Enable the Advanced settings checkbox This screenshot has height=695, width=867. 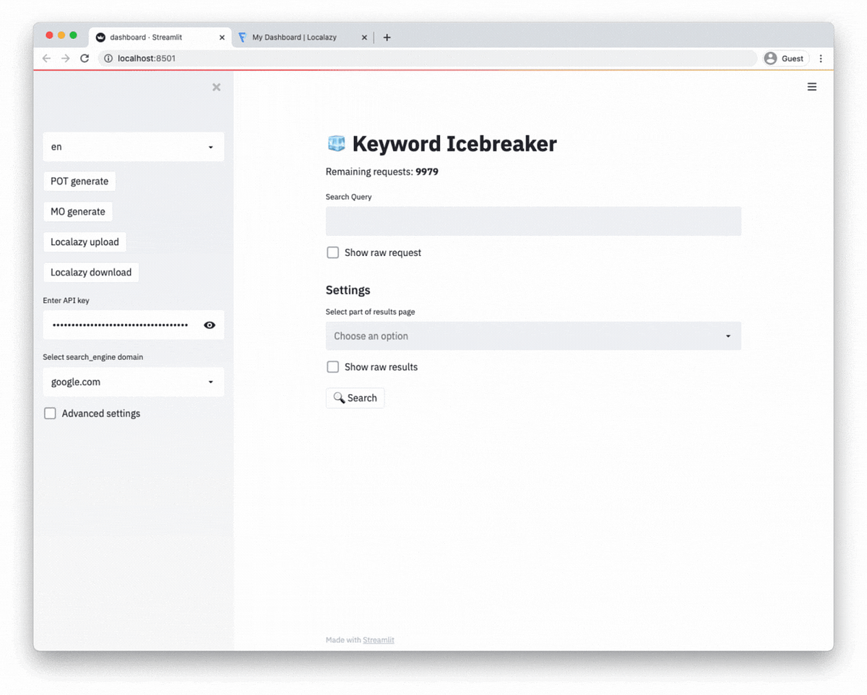(50, 413)
